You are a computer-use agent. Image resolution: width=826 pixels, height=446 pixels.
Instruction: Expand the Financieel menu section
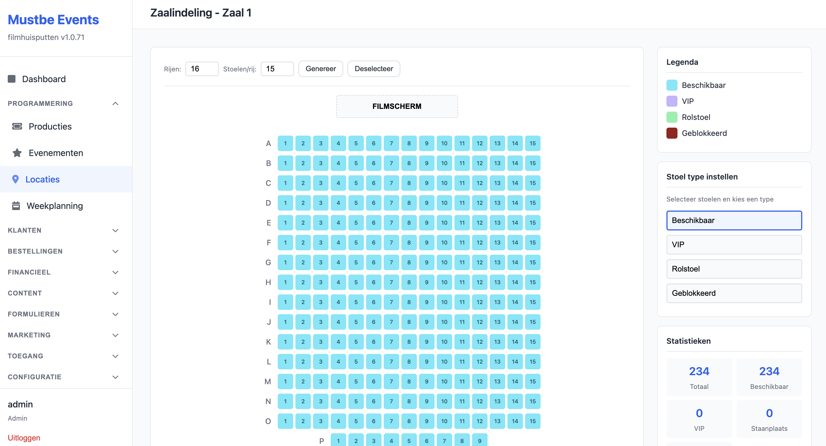click(115, 272)
